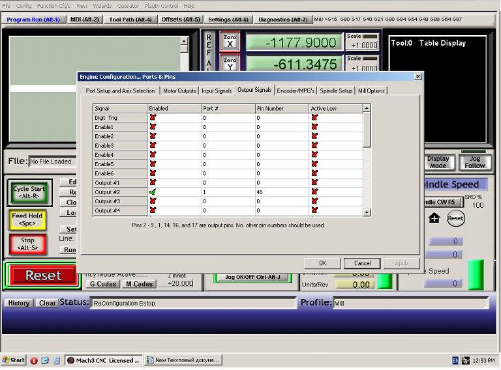Open the Windows Start button
The width and height of the screenshot is (501, 370).
(x=13, y=360)
